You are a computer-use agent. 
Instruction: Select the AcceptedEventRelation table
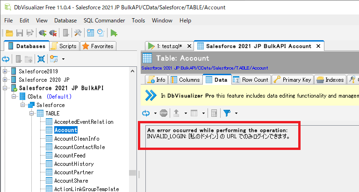pos(84,122)
